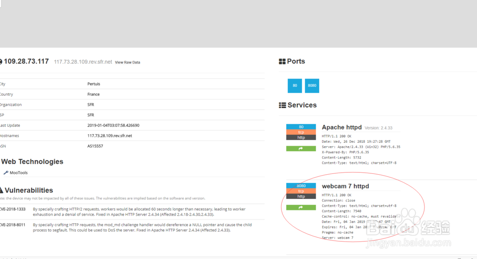Open the View Raw Data link
The image size is (477, 259).
pyautogui.click(x=127, y=62)
